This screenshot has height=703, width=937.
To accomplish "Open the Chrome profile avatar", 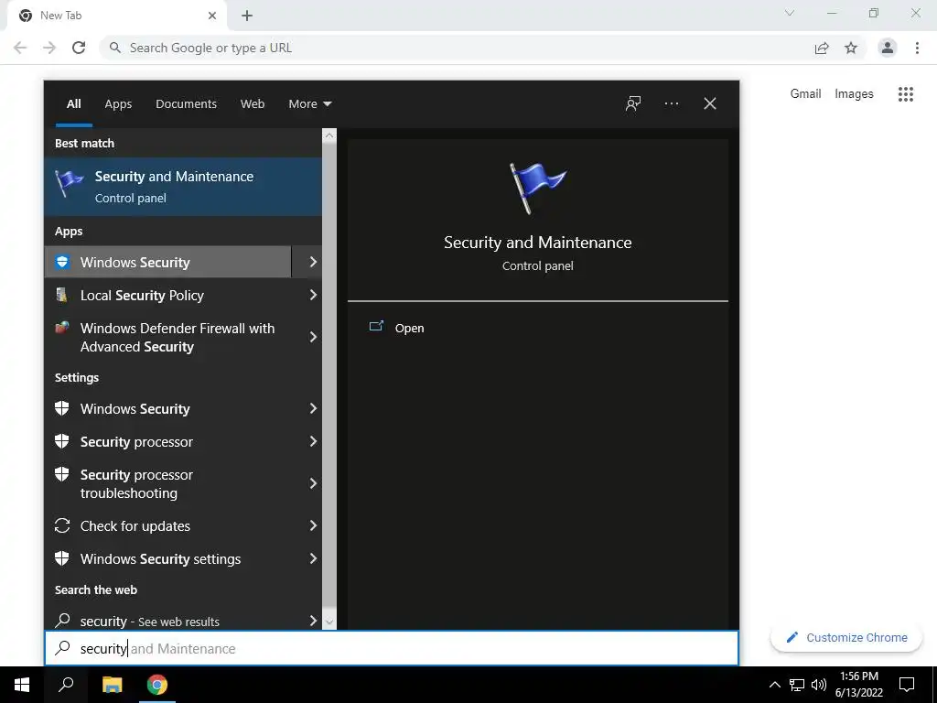I will pos(888,48).
